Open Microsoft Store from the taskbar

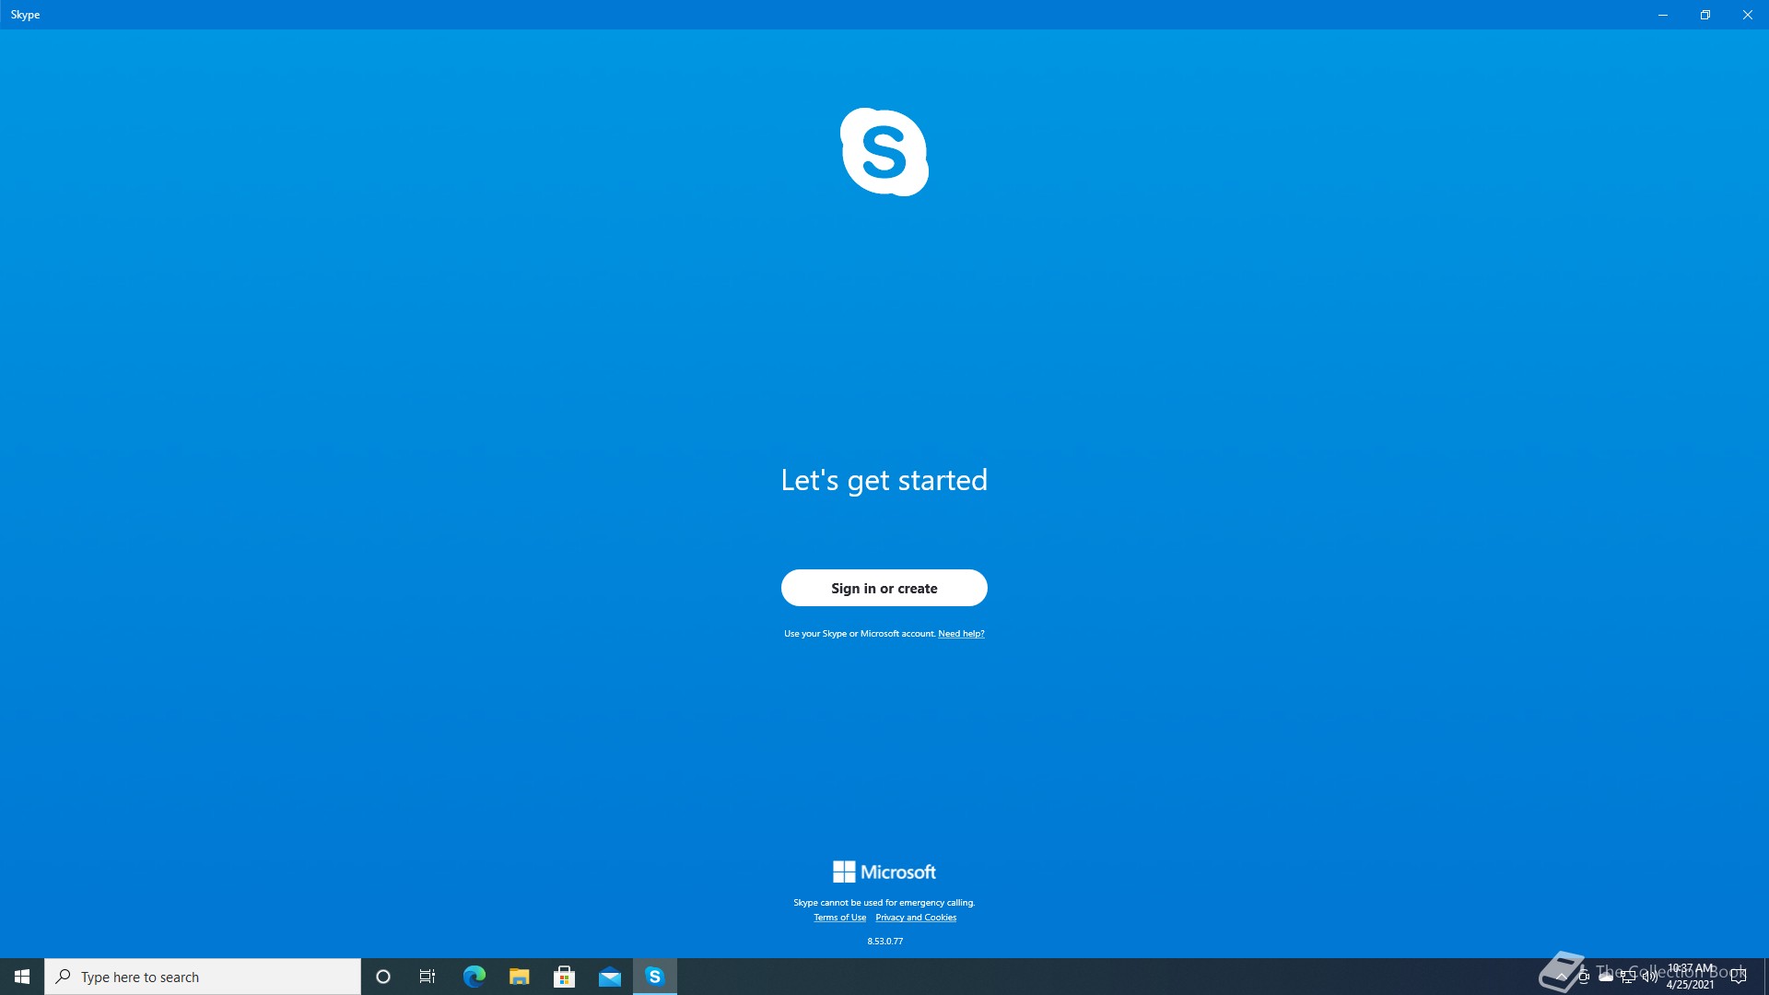pos(564,977)
